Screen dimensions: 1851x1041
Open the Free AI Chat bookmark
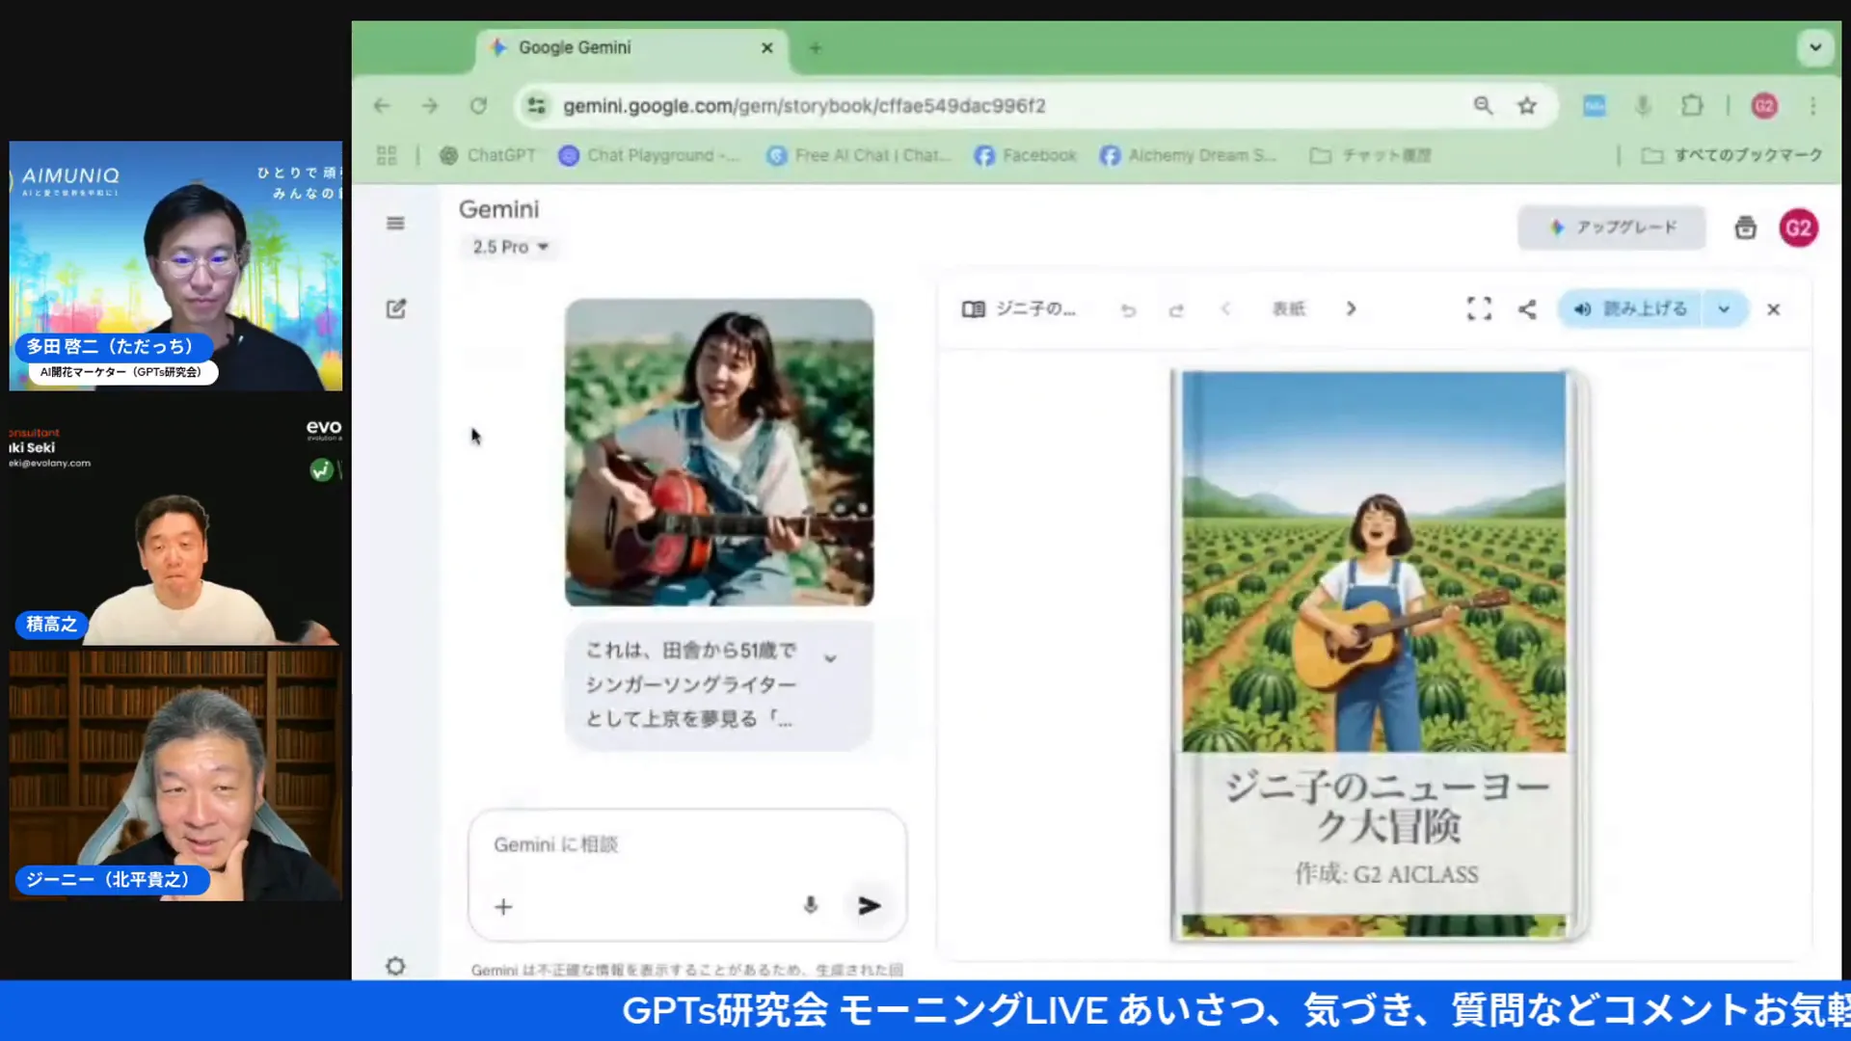click(859, 155)
